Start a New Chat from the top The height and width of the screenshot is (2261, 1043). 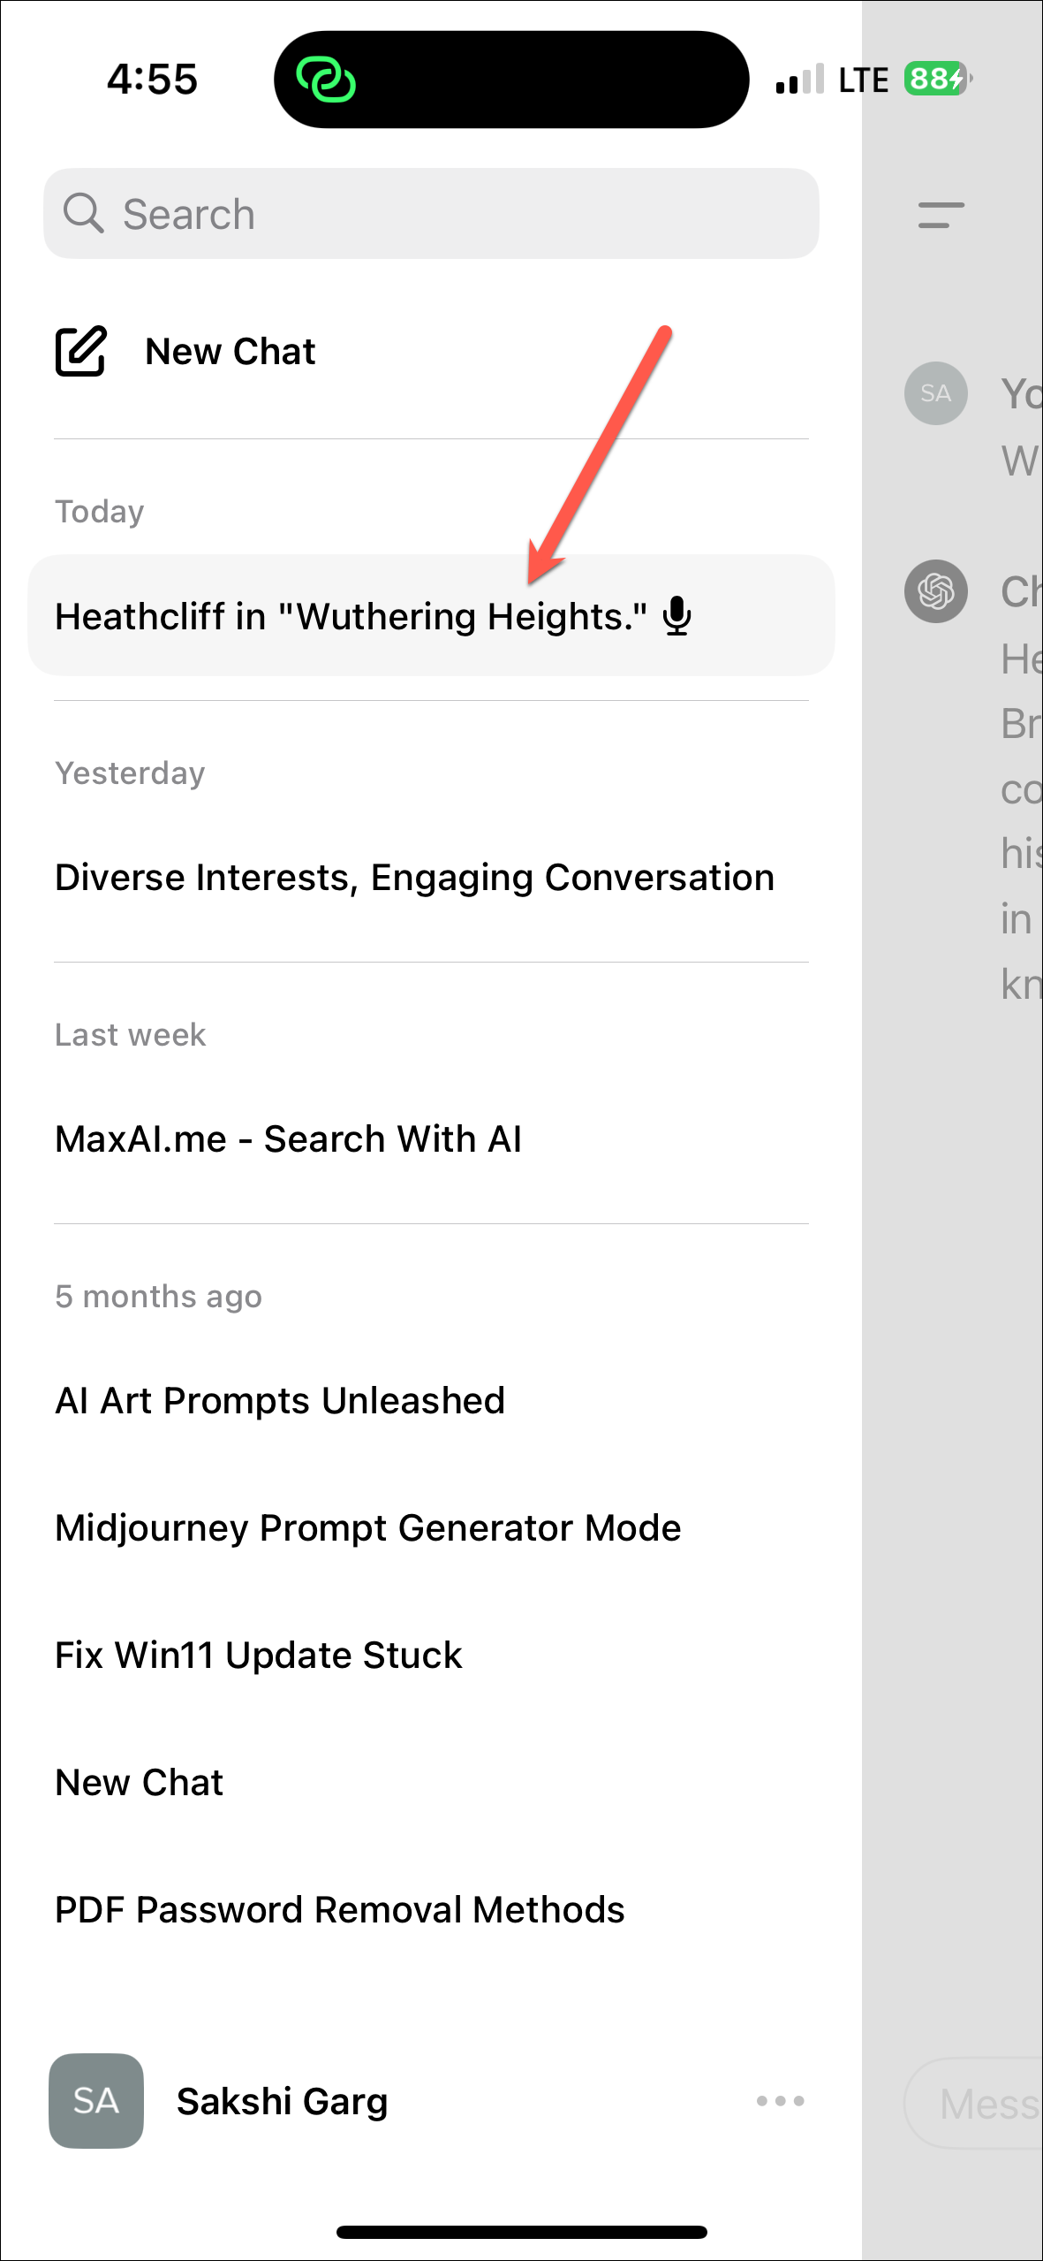pos(230,352)
